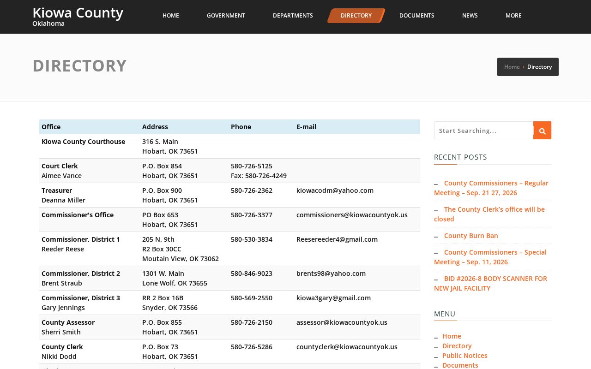Image resolution: width=591 pixels, height=369 pixels.
Task: Open the County Burn Ban post
Action: tap(471, 236)
